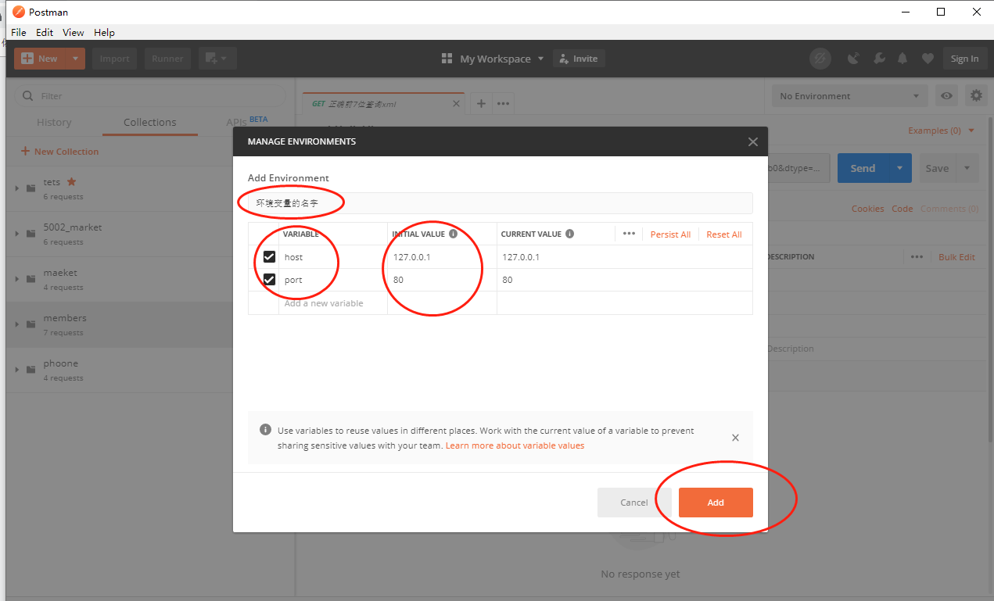
Task: Click the New button
Action: click(x=40, y=59)
